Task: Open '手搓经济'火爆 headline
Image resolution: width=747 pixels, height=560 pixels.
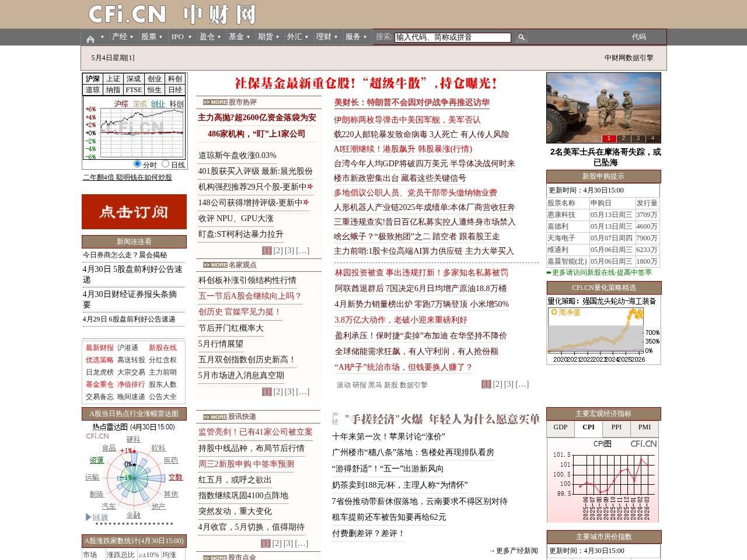Action: (442, 419)
